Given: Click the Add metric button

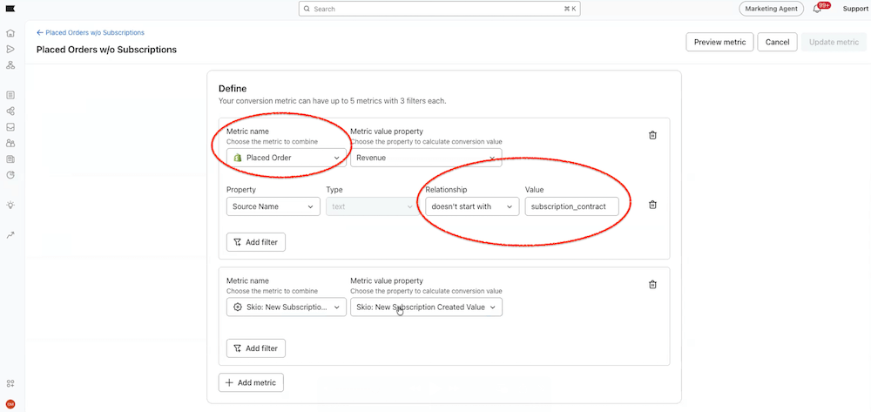Looking at the screenshot, I should (x=251, y=382).
